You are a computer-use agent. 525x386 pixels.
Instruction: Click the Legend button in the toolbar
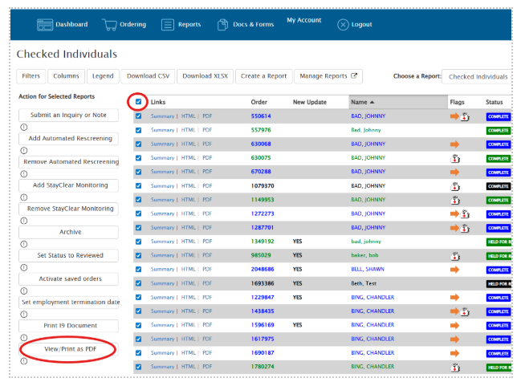[103, 77]
